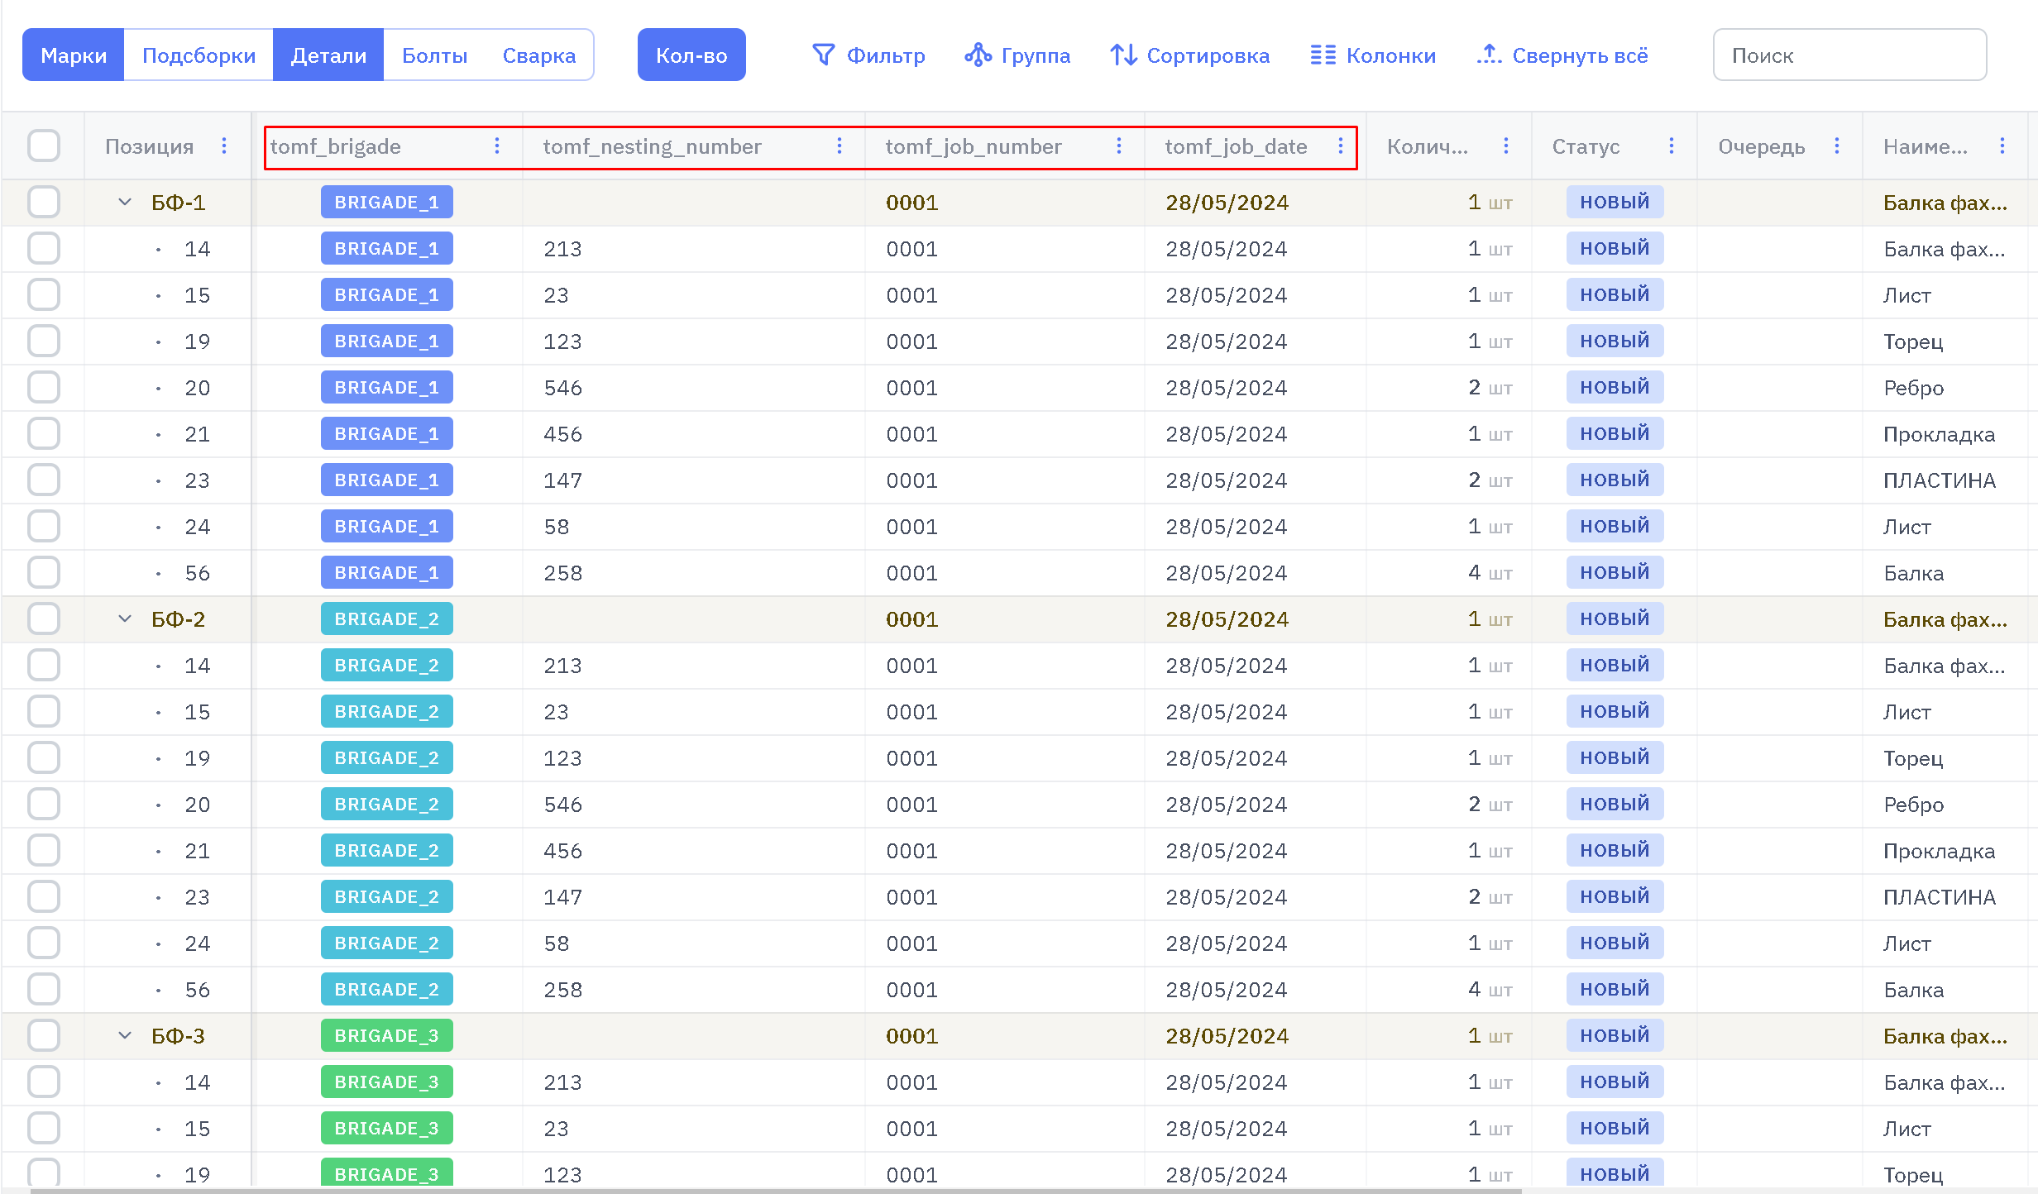Click the BRIGADE_2 badge in БФ-2 row

[386, 618]
